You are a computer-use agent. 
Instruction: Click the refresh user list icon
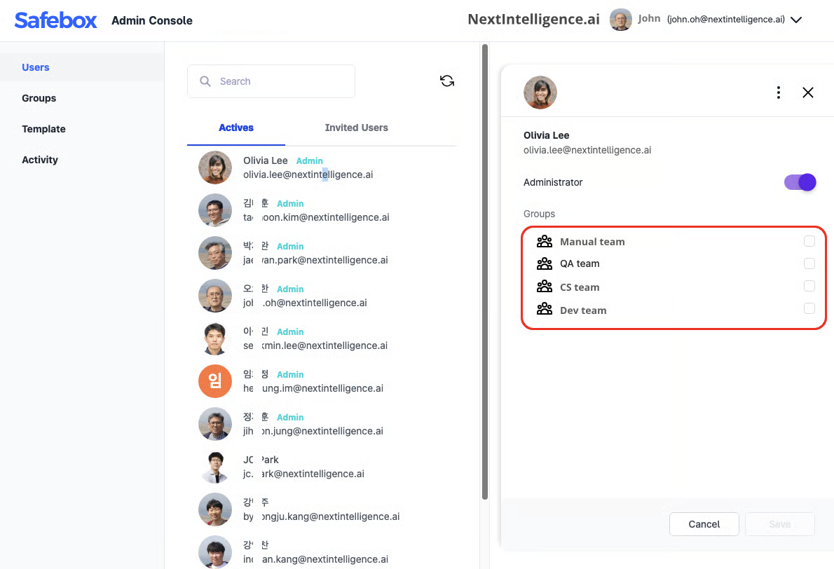pos(447,81)
